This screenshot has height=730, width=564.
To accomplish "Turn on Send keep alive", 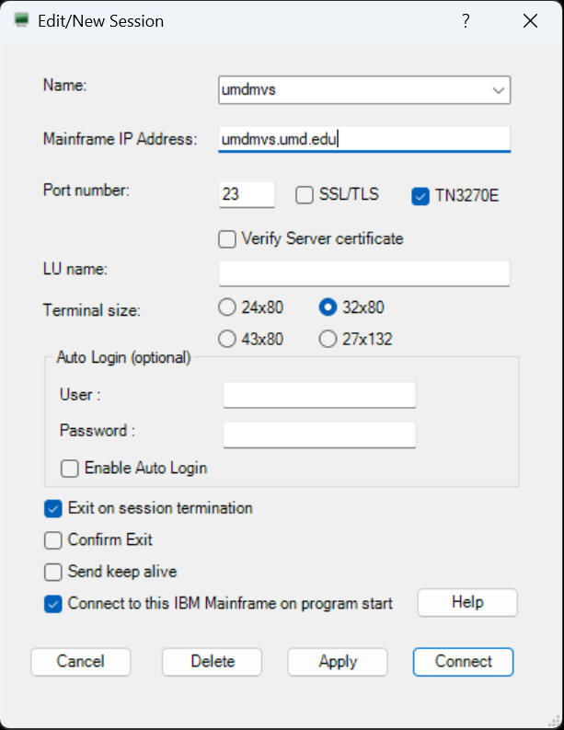I will tap(53, 572).
